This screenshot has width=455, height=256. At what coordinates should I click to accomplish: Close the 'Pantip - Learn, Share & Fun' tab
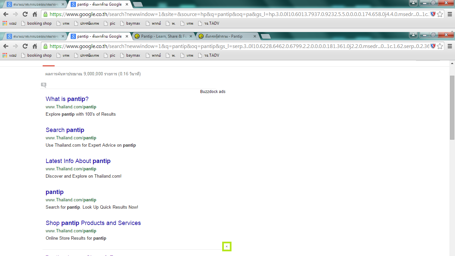coord(191,36)
